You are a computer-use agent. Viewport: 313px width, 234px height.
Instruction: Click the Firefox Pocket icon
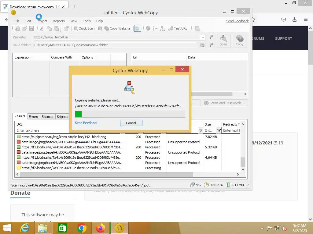coord(283,19)
